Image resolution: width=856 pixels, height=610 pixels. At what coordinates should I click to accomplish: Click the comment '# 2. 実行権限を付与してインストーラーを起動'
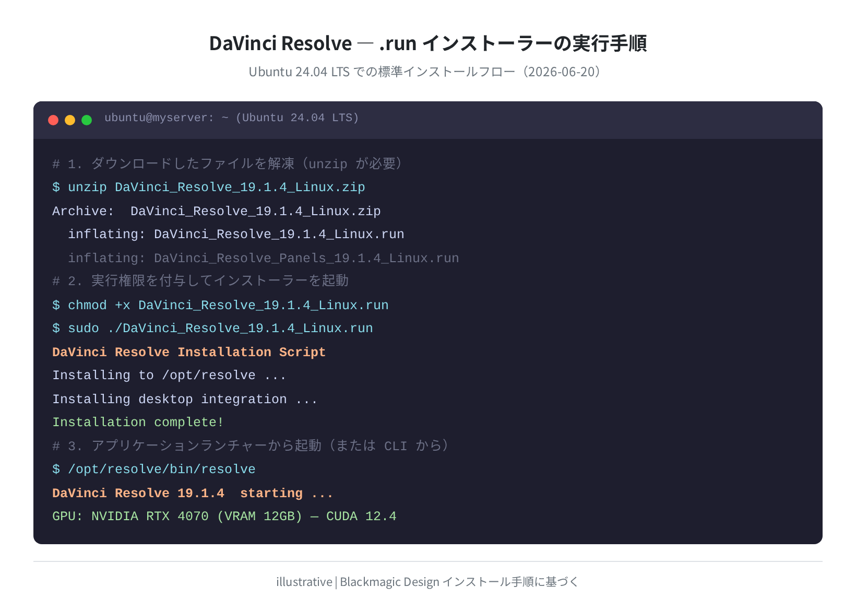[x=200, y=281]
